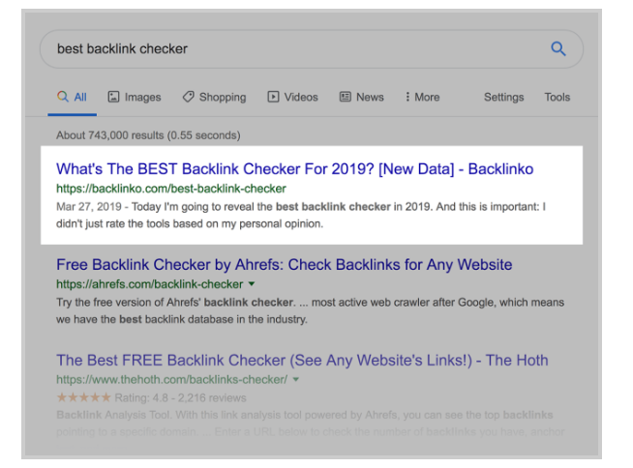Click the five-star rating icons
633x468 pixels.
click(83, 397)
